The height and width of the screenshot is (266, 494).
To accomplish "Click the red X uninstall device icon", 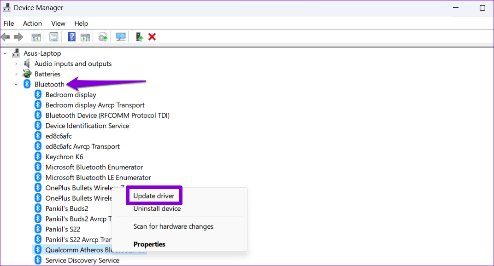I will coord(152,37).
